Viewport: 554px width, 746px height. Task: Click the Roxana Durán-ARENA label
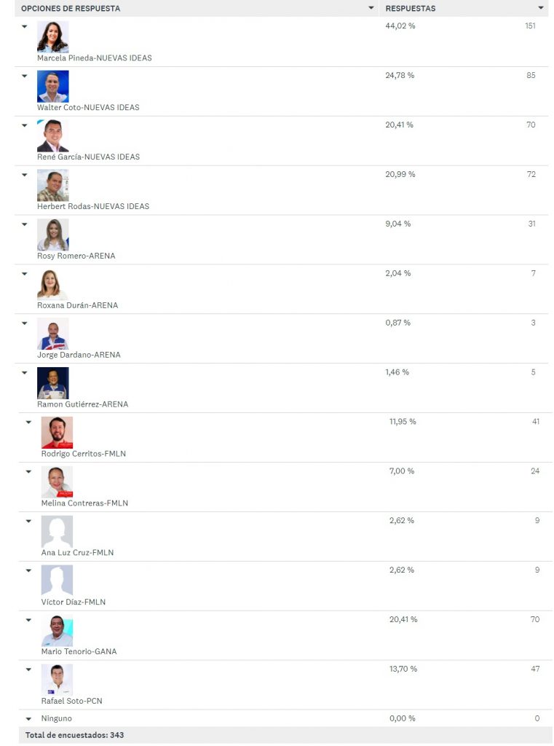tap(77, 305)
